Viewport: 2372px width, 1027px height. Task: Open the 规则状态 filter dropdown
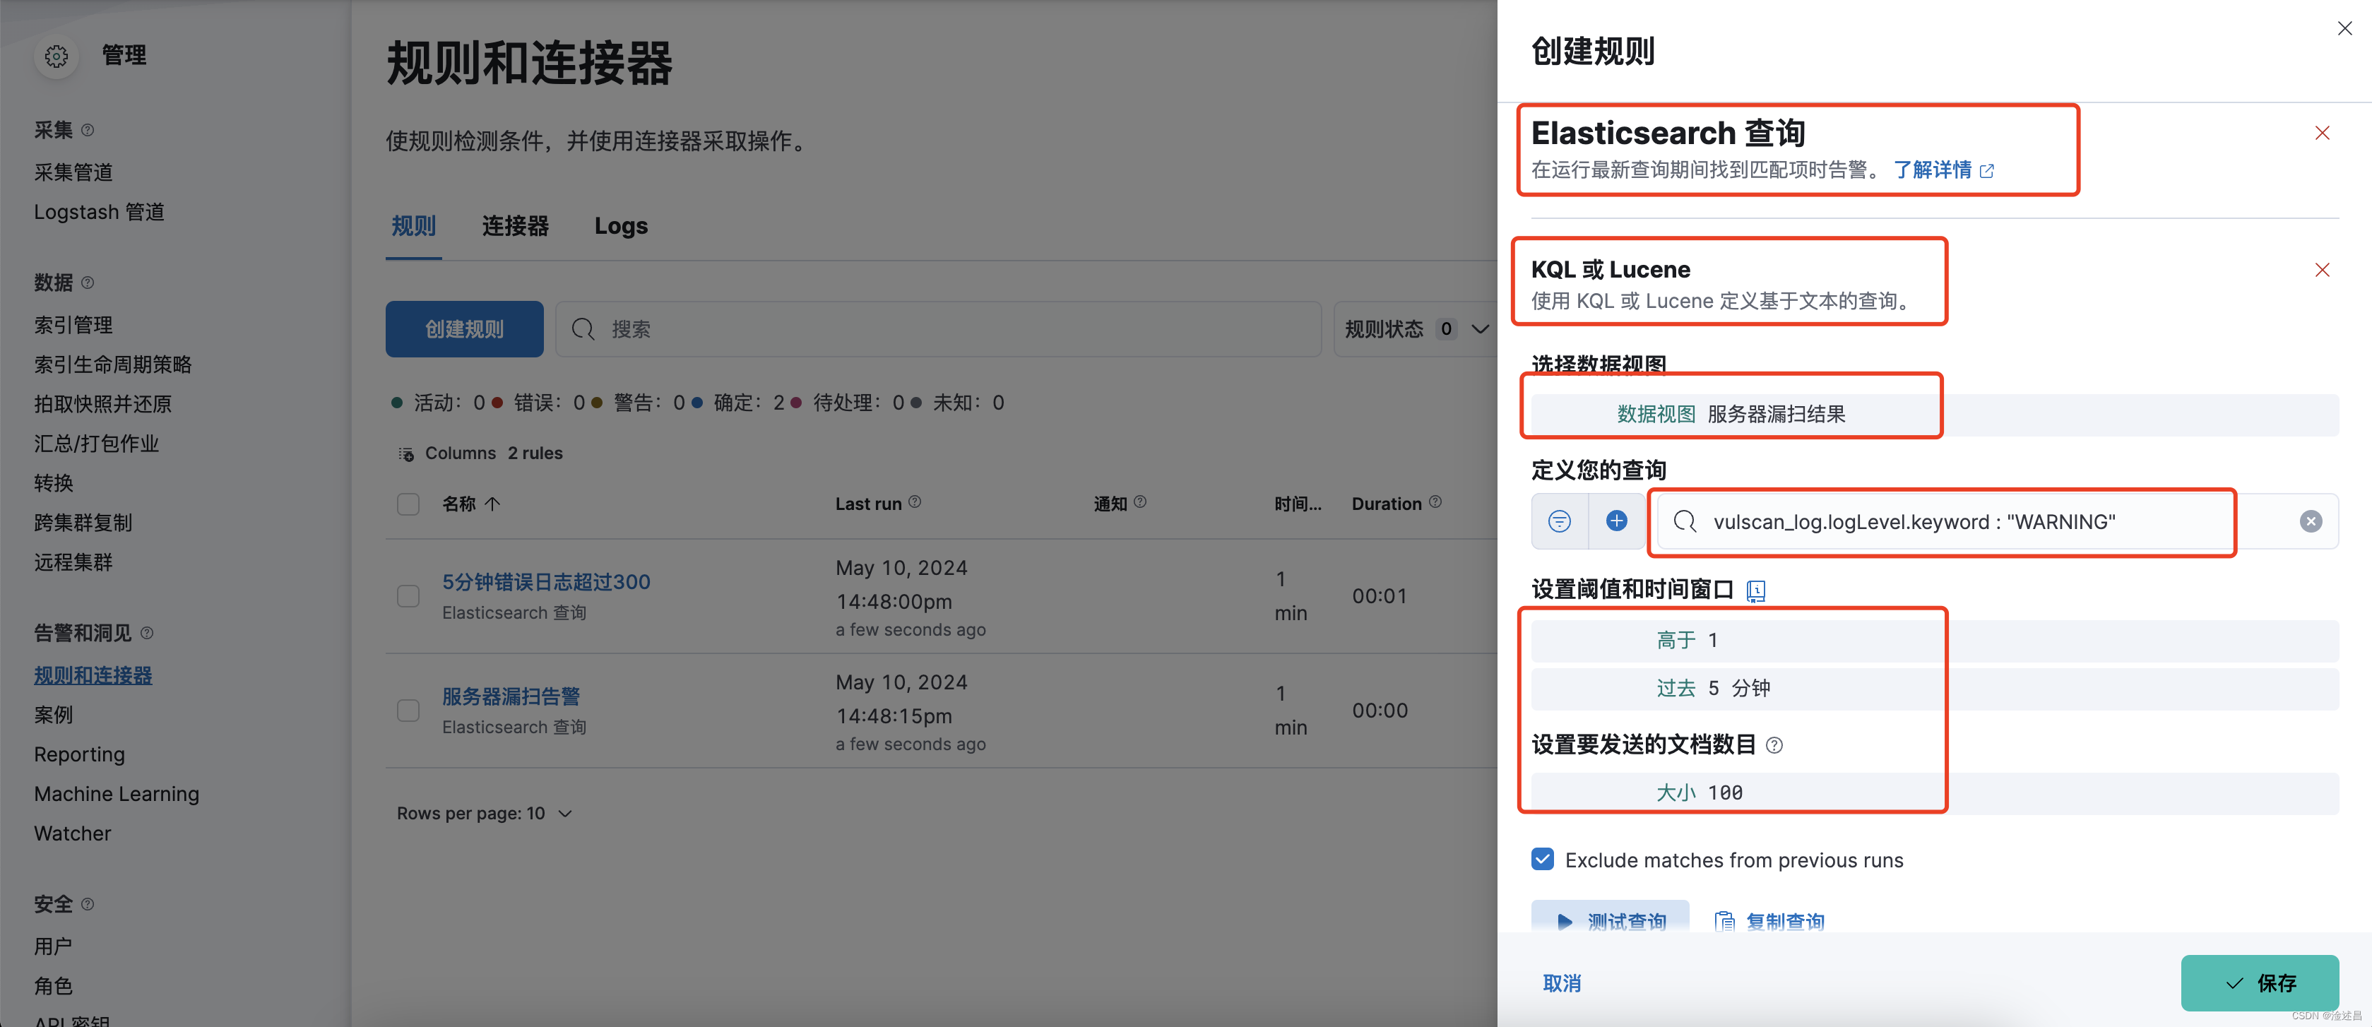1416,329
